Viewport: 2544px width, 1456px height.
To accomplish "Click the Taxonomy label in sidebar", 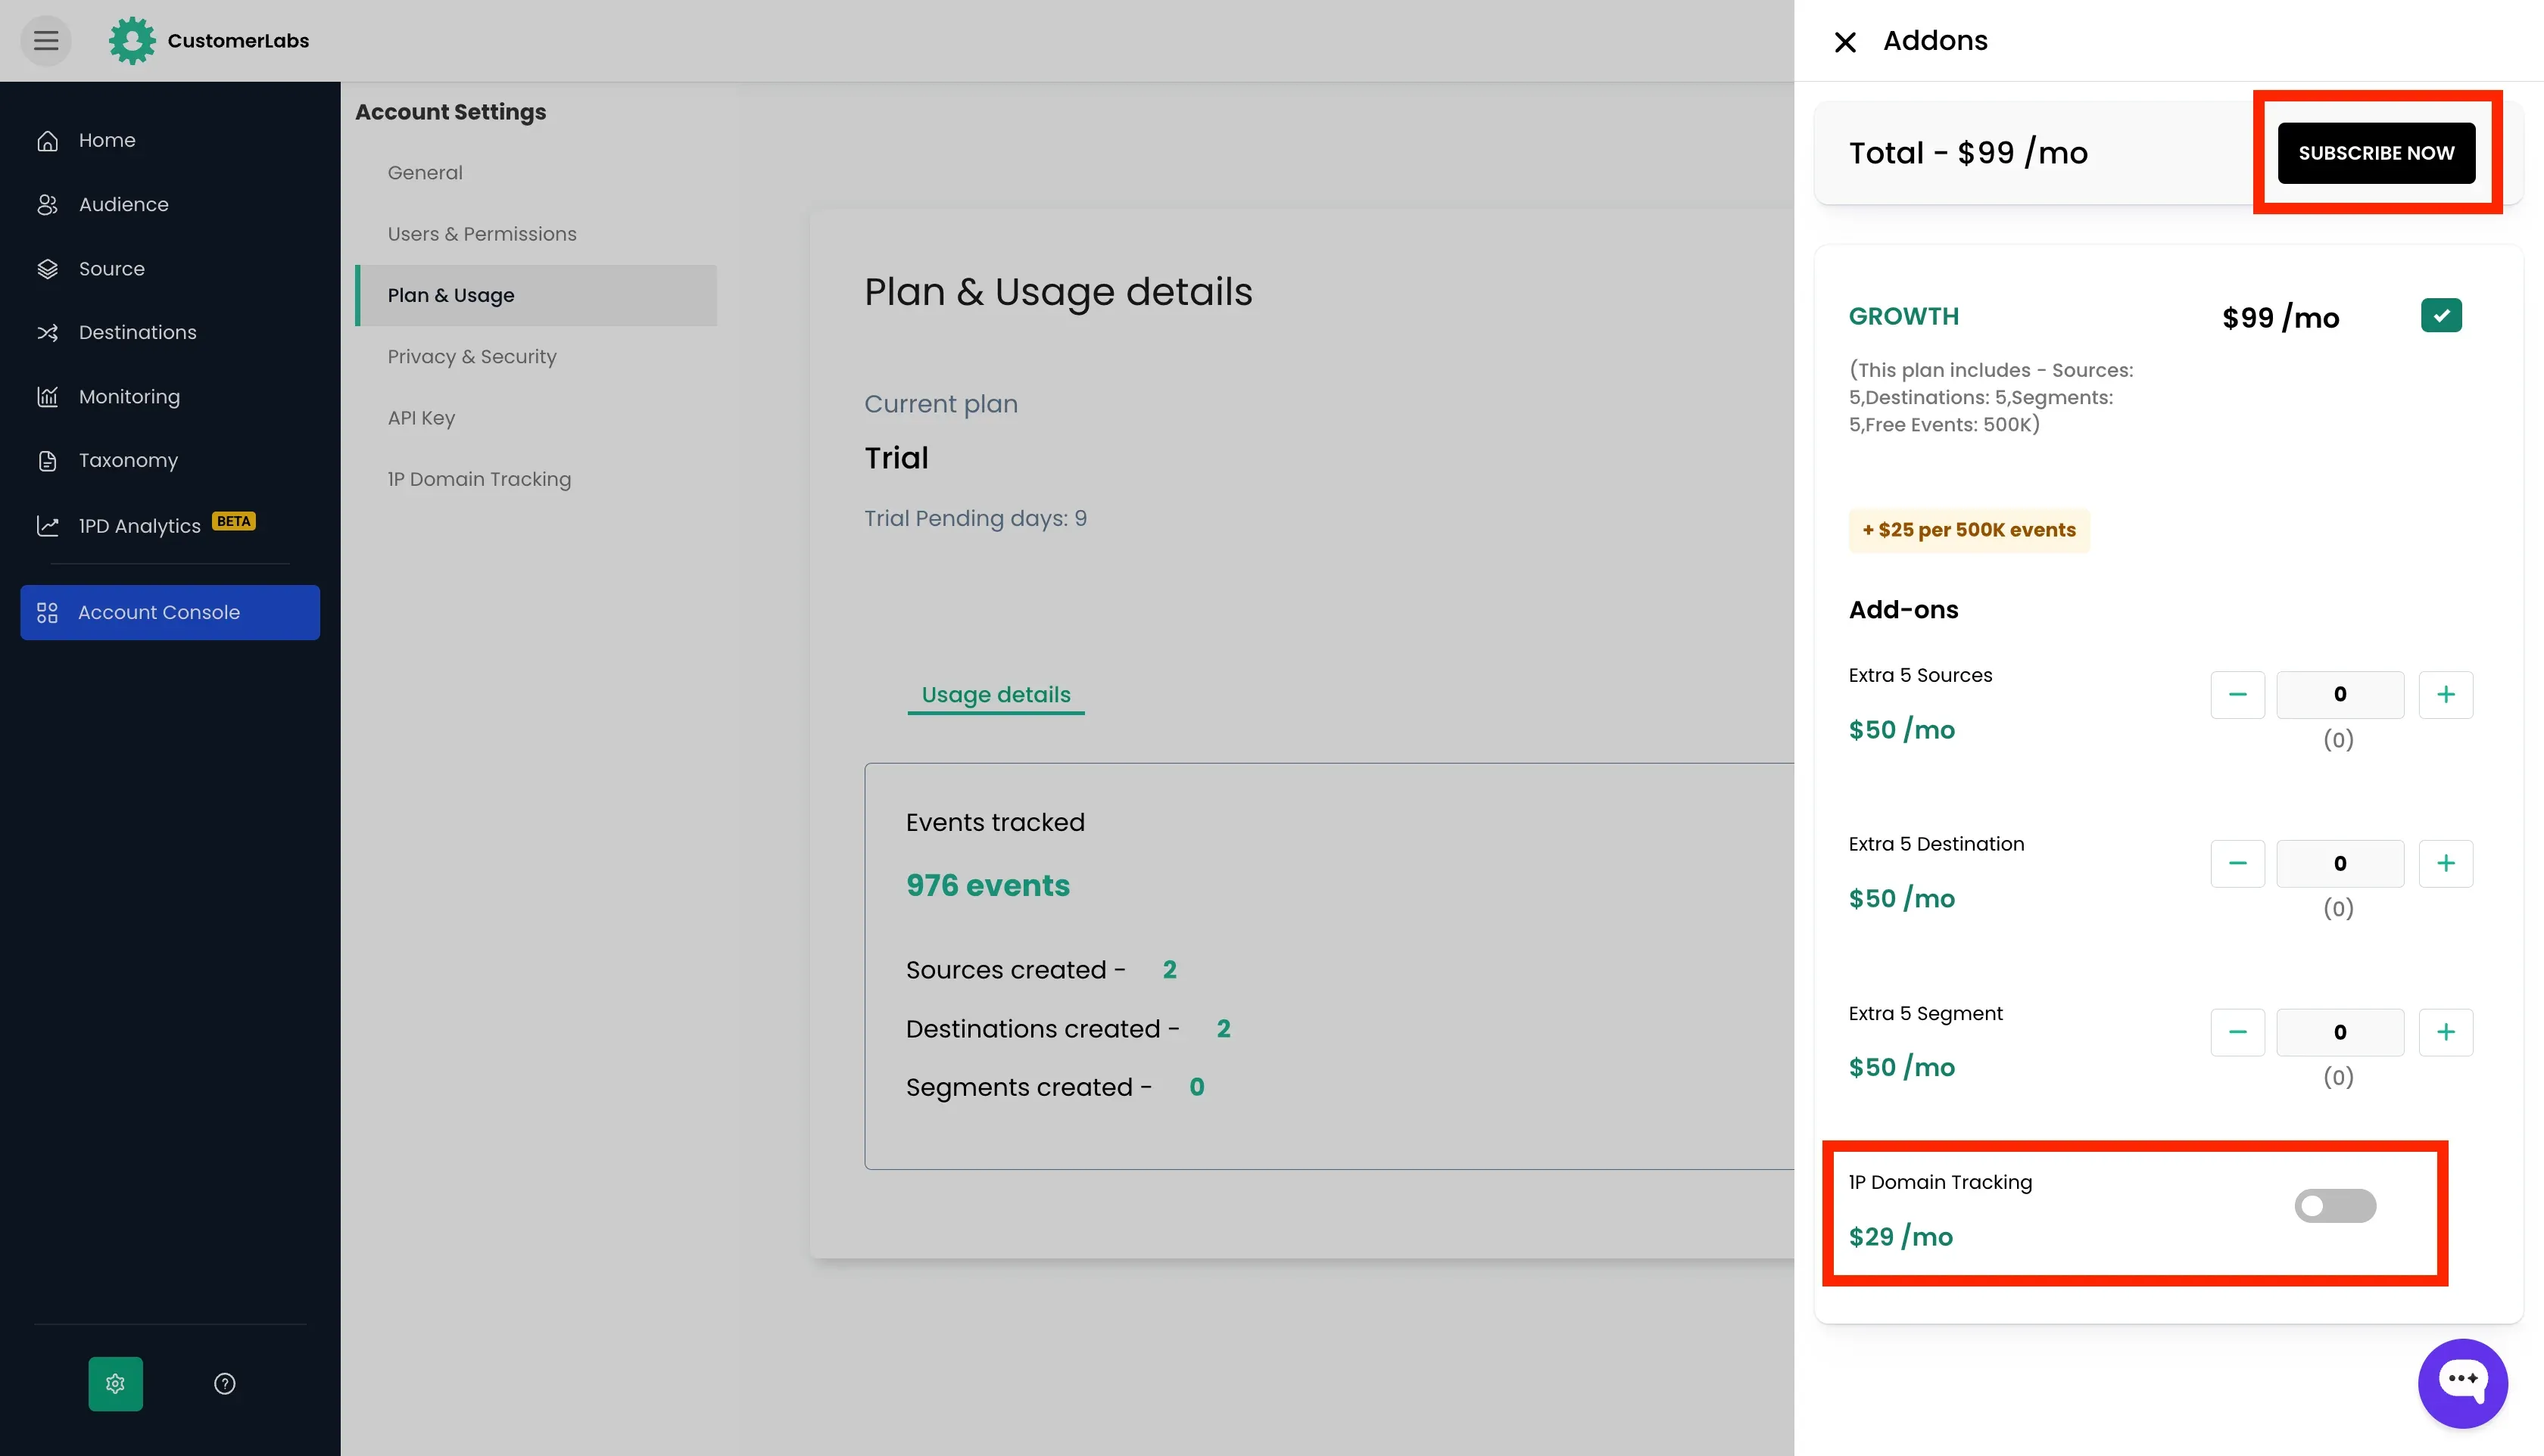I will click(x=128, y=461).
